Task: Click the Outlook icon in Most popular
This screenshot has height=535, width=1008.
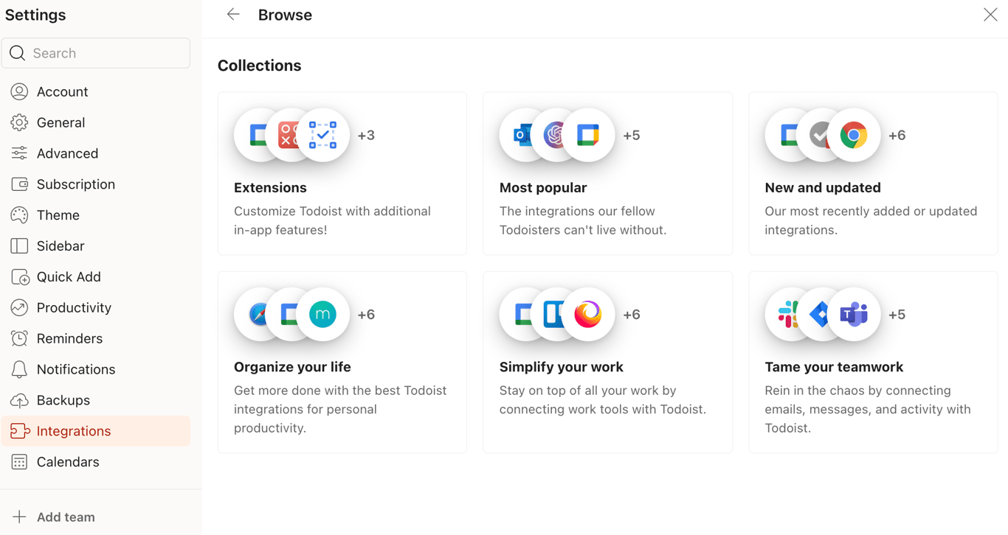Action: (x=520, y=136)
